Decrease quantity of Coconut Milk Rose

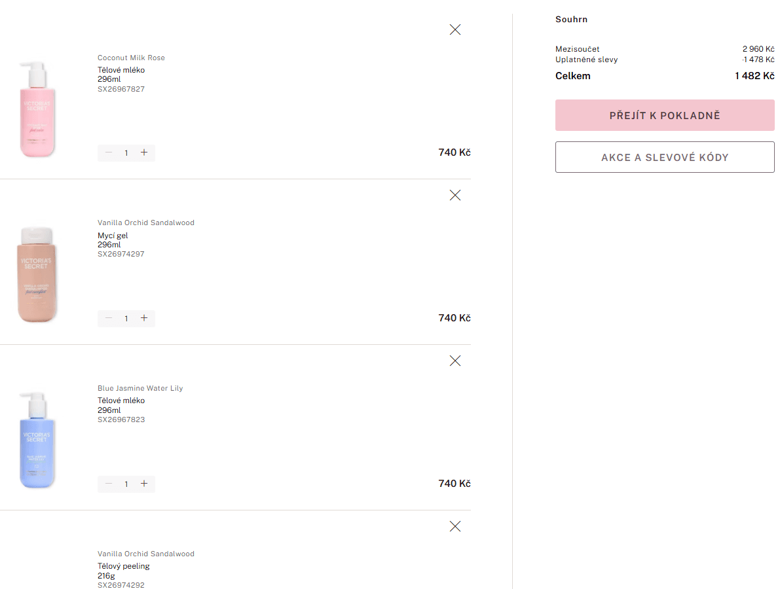pyautogui.click(x=108, y=152)
